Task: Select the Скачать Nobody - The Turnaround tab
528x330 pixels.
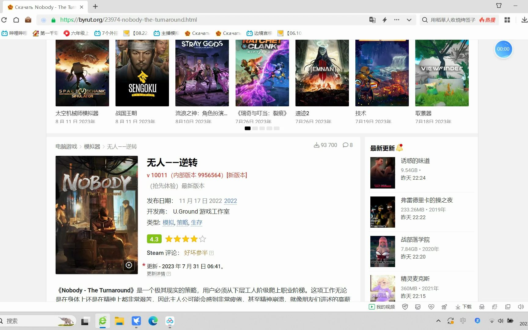Action: coord(45,7)
